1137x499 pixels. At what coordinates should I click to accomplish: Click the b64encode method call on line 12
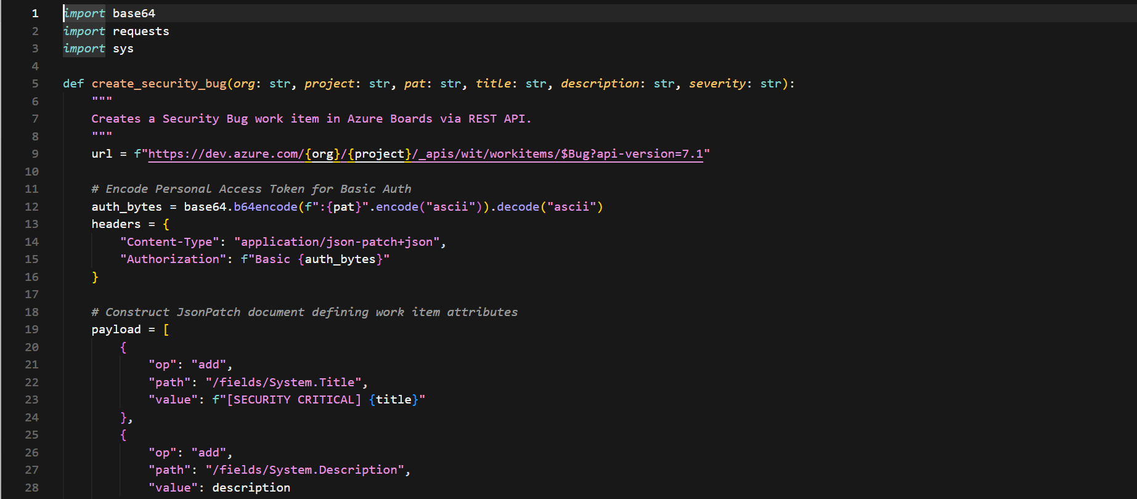[x=265, y=207]
